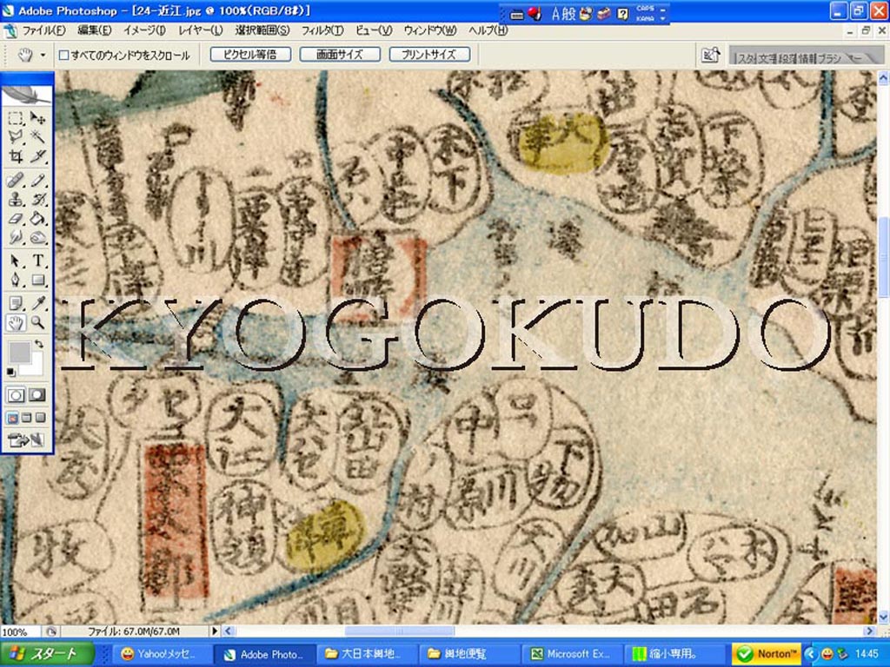The height and width of the screenshot is (667, 890).
Task: Choose the Polygonal Lasso tool
Action: [x=16, y=136]
